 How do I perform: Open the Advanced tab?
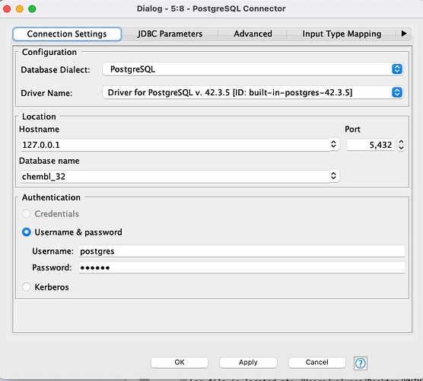[253, 34]
